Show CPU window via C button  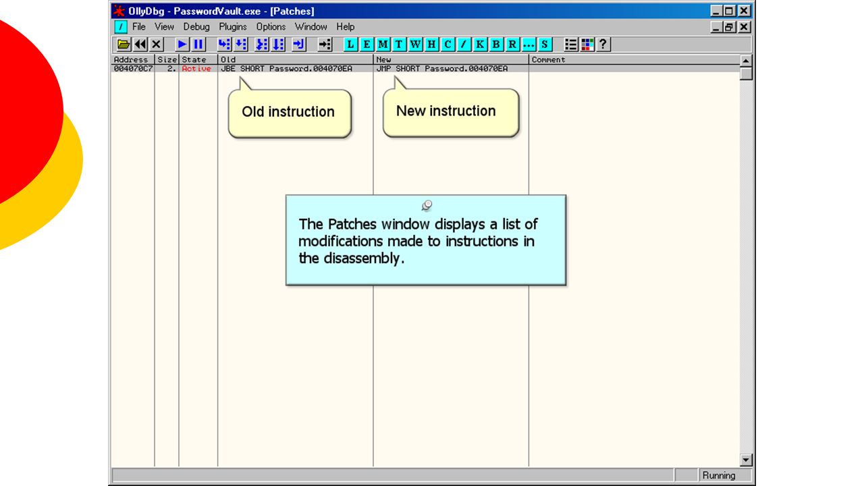448,45
